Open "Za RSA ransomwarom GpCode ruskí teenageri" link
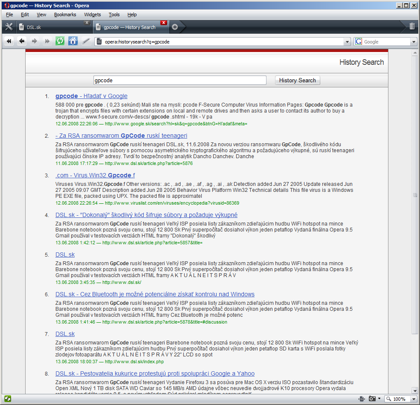420x405 pixels. (x=122, y=136)
